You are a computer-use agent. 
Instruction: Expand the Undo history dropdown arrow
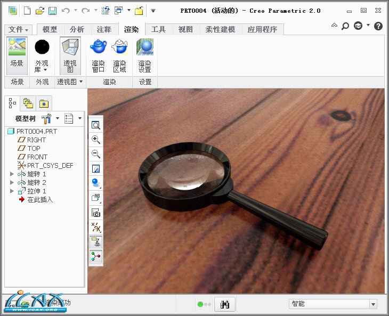(76, 11)
